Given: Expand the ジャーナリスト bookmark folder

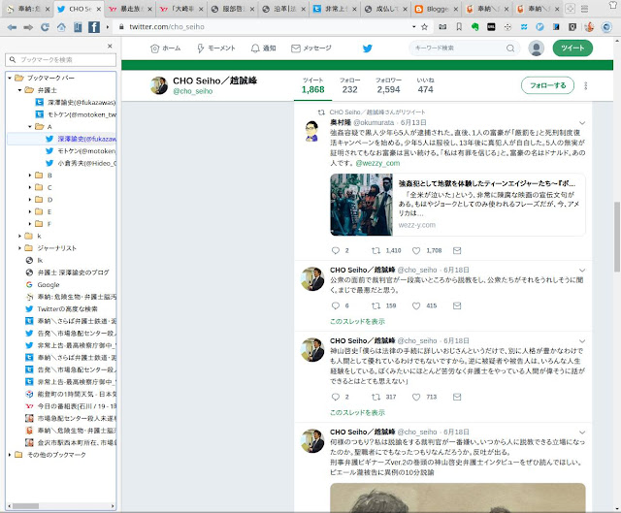Looking at the screenshot, I should click(x=19, y=248).
